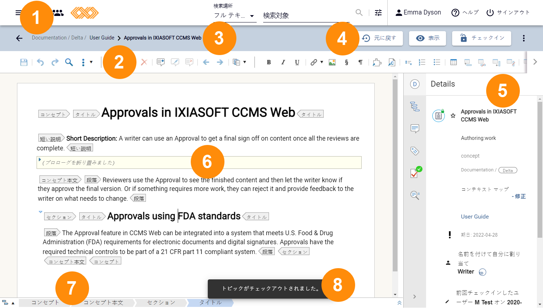Insert an image
The height and width of the screenshot is (308, 543).
pyautogui.click(x=332, y=62)
